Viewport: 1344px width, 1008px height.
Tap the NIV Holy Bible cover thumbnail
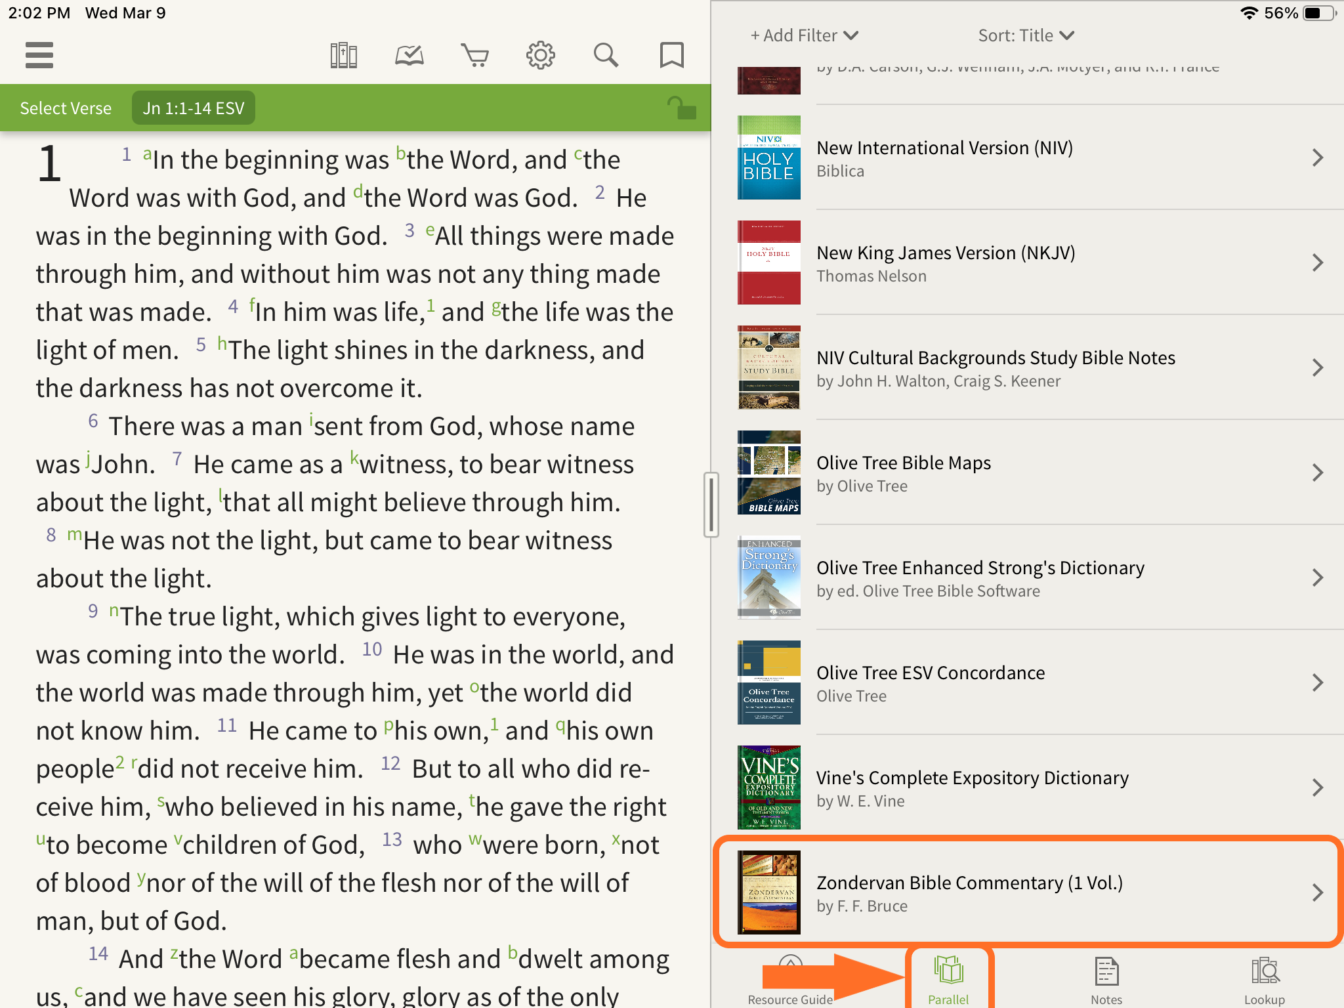pyautogui.click(x=769, y=157)
